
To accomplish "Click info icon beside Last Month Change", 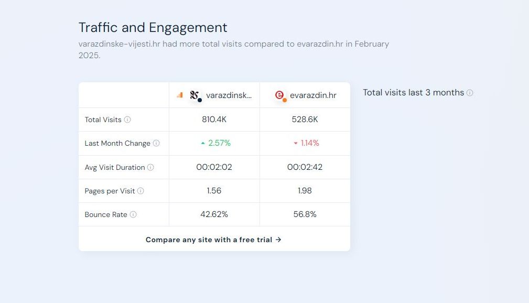I will [x=156, y=143].
